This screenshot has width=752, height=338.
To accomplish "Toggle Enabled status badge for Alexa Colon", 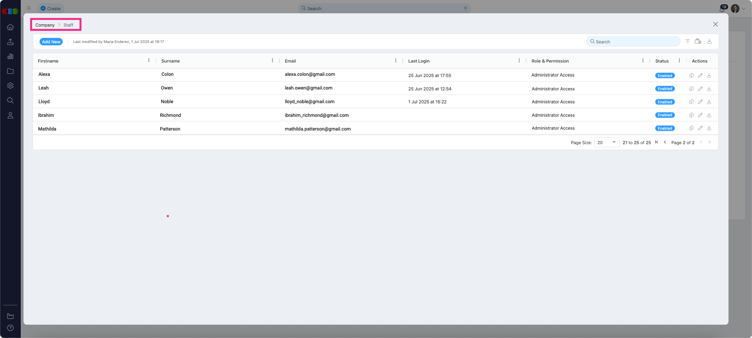I will tap(665, 76).
